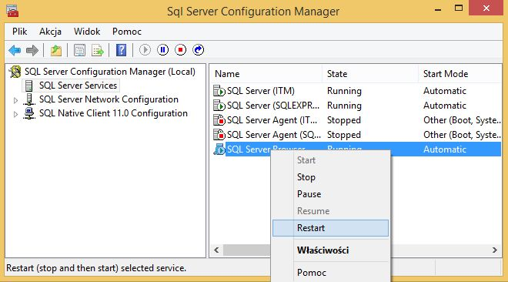The width and height of the screenshot is (508, 282).
Task: Click the Properties toolbar icon
Action: (x=79, y=50)
